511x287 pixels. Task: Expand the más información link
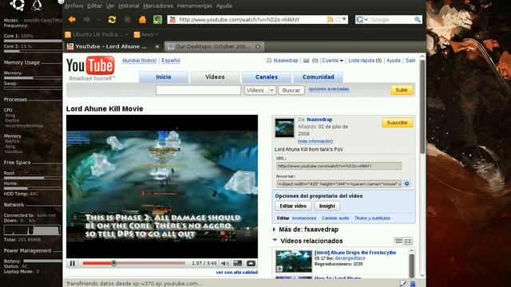[x=315, y=141]
